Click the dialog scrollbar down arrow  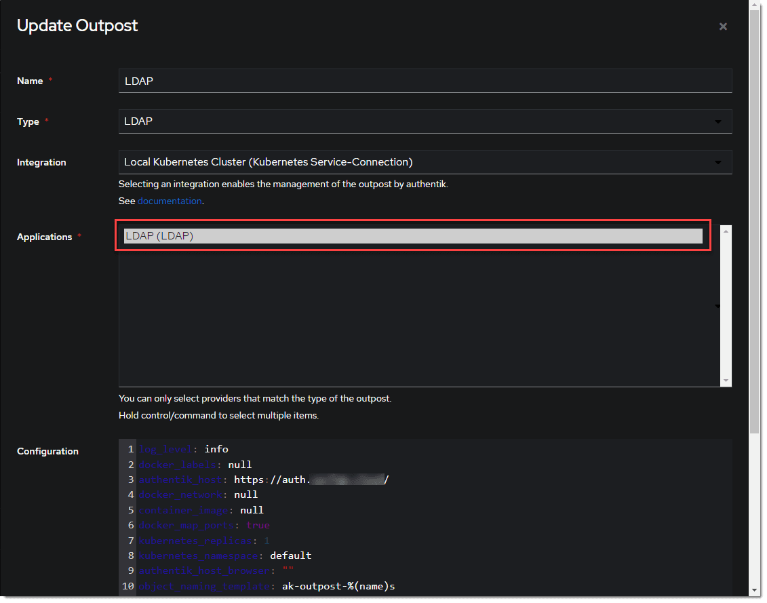point(753,591)
